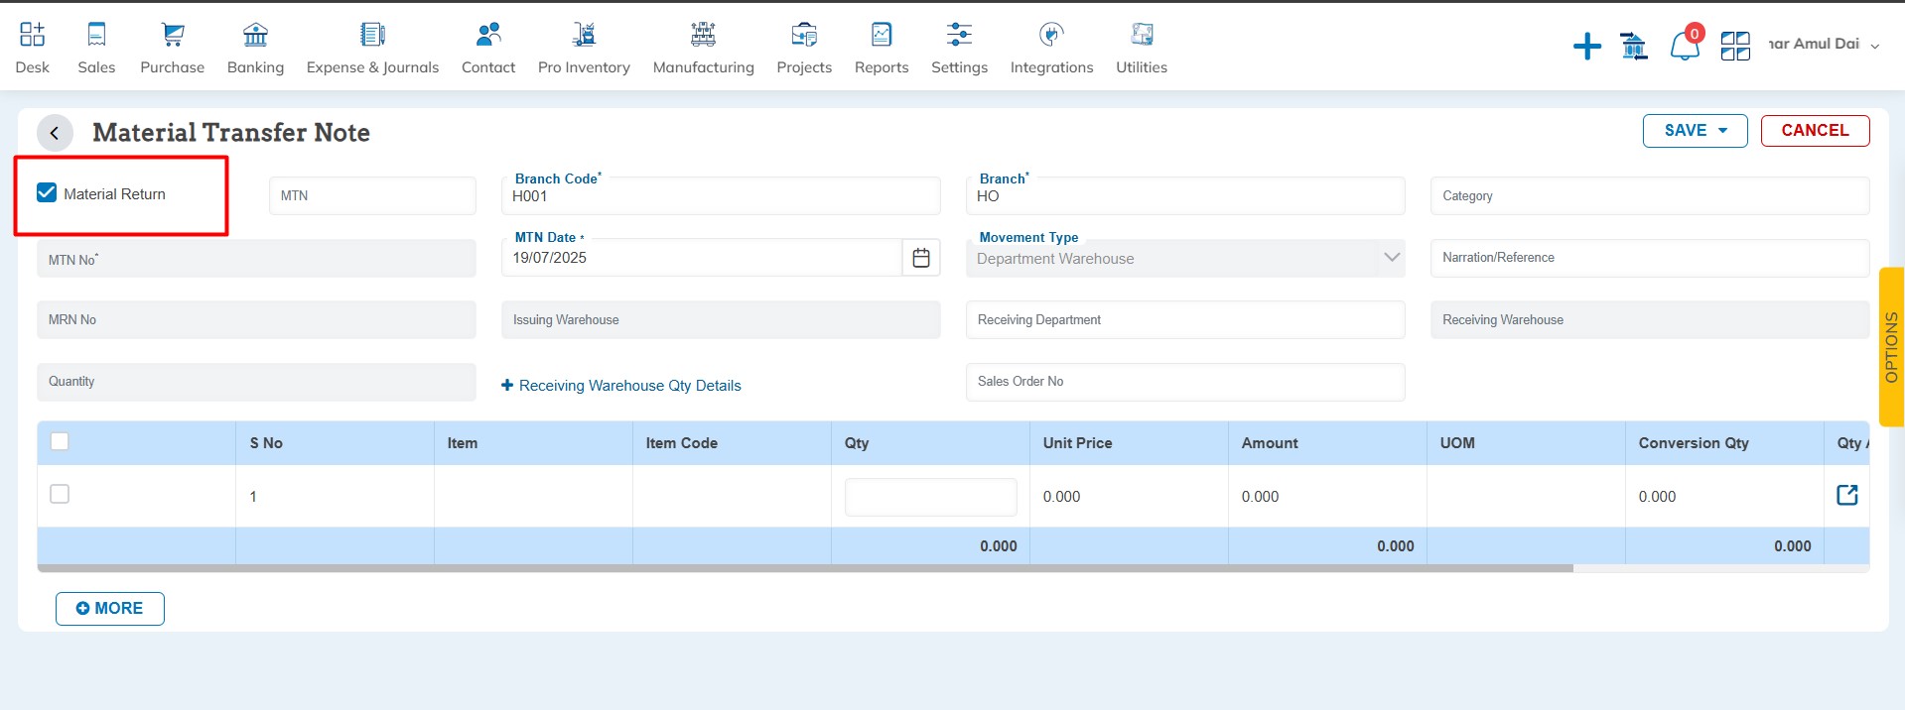Screen dimensions: 1905x710
Task: Open the Manufacturing icon
Action: (703, 35)
